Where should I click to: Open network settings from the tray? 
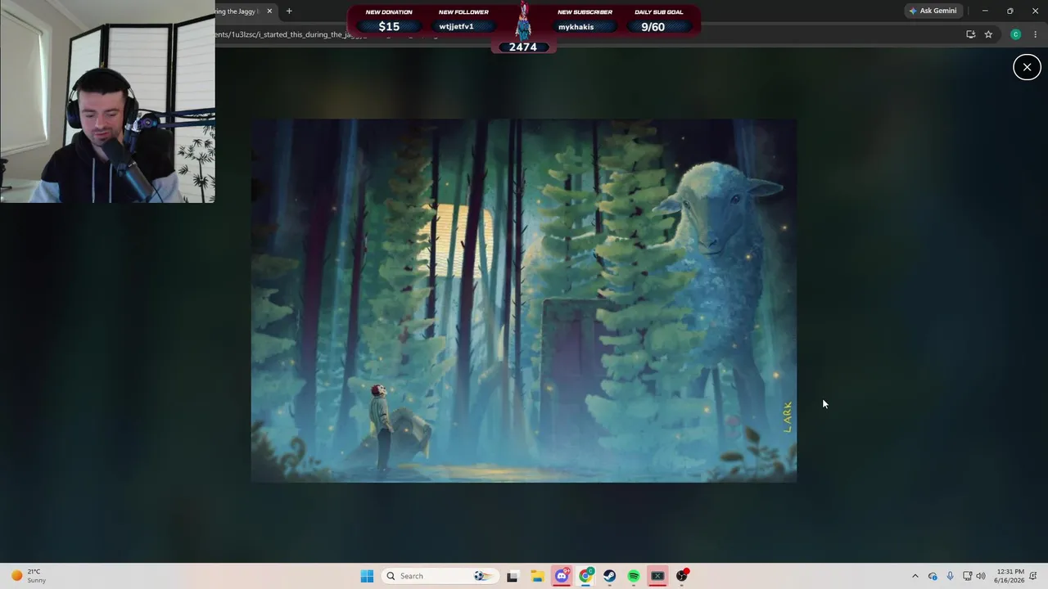point(967,576)
